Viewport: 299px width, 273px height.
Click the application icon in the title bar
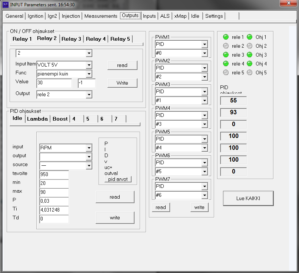[x=6, y=4]
